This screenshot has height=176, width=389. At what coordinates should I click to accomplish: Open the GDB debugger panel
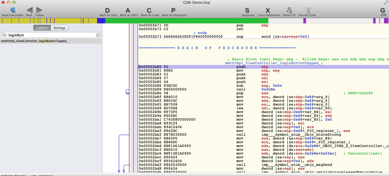coord(383,11)
